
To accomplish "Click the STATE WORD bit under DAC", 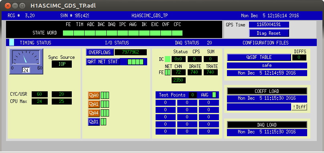I will [x=101, y=33].
